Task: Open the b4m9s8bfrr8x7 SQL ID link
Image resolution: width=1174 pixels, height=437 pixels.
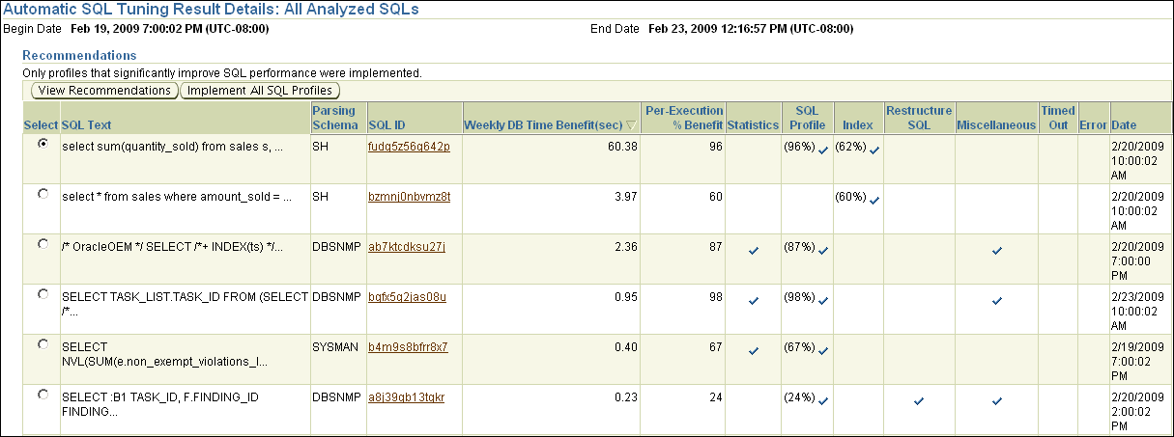Action: (408, 346)
